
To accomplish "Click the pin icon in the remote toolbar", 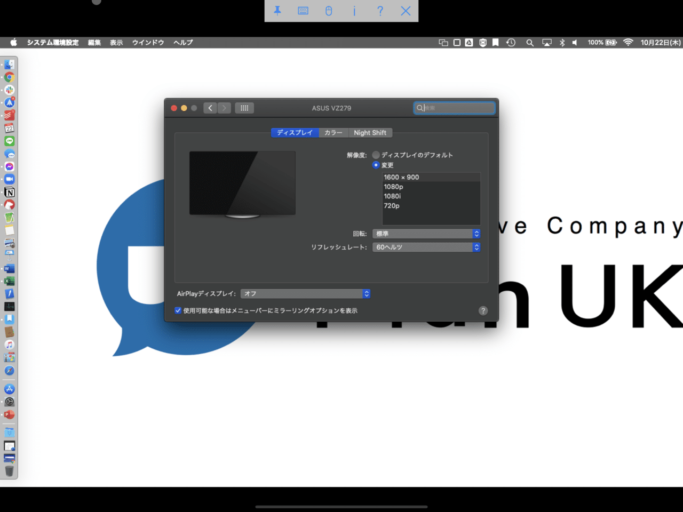I will pos(277,11).
